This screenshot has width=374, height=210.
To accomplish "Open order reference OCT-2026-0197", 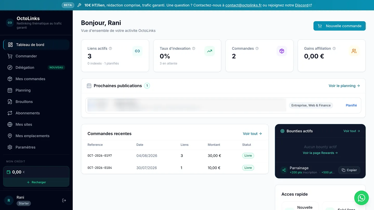I will point(100,156).
